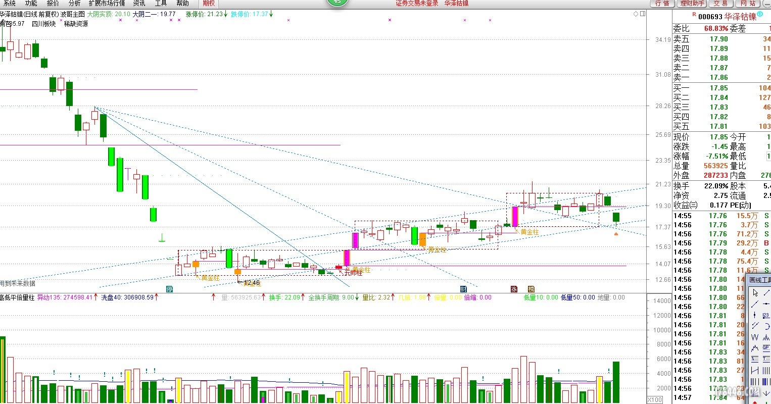
Task: Select the W wave pattern tool
Action: [x=755, y=337]
